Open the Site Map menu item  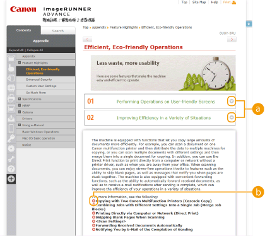199,2
